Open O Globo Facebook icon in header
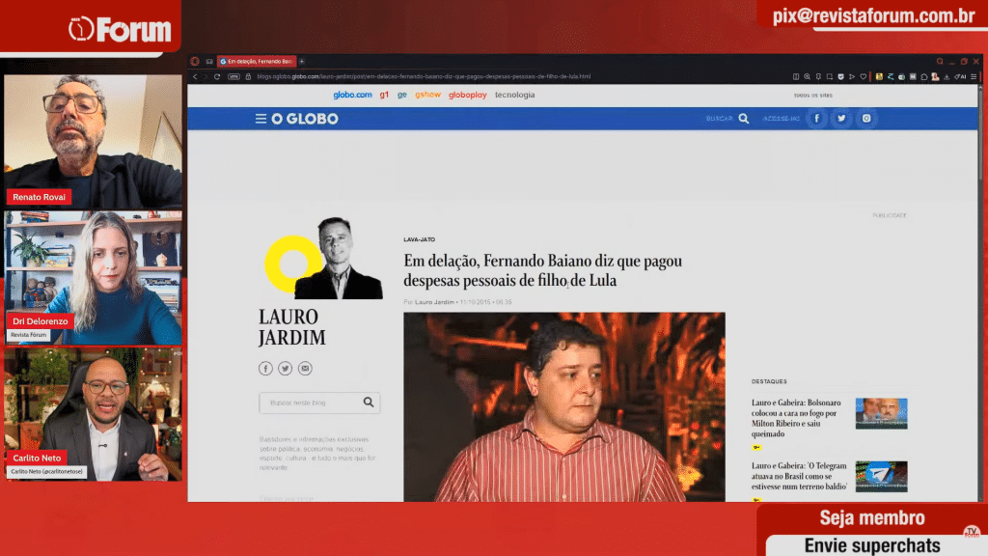988x556 pixels. (816, 119)
